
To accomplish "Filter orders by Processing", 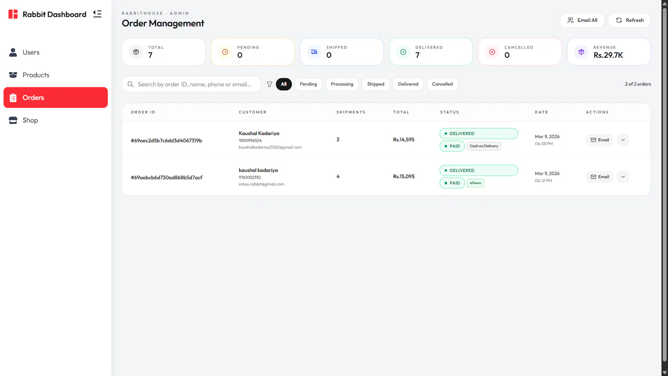I will [x=342, y=84].
